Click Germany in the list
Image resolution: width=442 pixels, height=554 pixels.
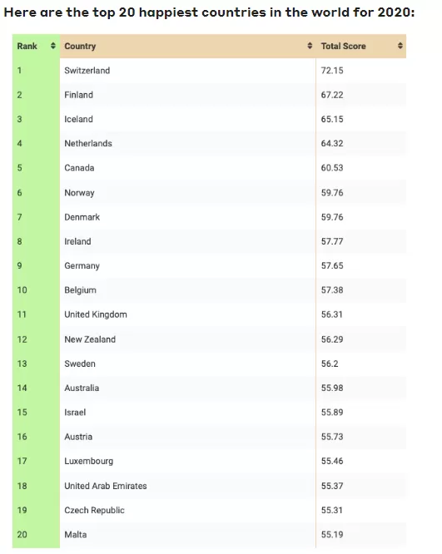pyautogui.click(x=82, y=265)
